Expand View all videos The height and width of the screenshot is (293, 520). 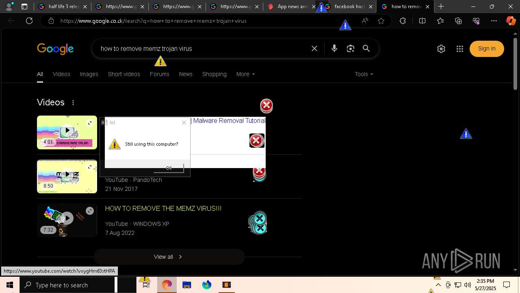pos(169,257)
